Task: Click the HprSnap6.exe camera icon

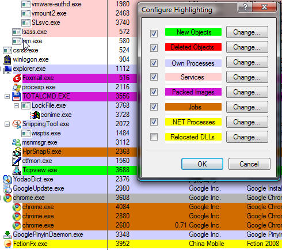Action: pos(17,152)
